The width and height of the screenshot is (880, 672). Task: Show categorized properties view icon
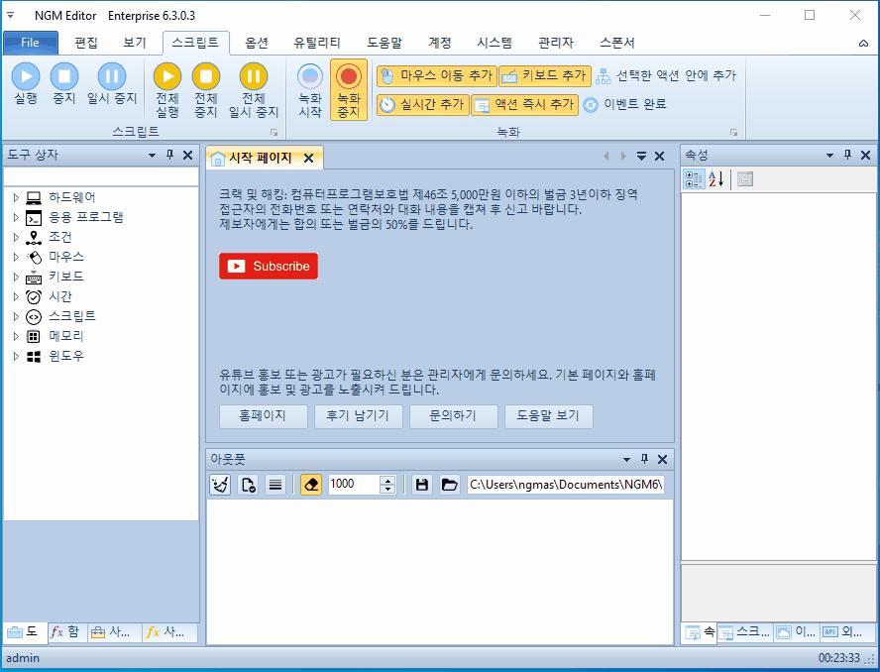(x=694, y=179)
